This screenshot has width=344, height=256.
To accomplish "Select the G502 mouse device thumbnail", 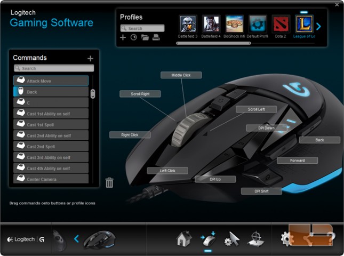I will click(99, 239).
